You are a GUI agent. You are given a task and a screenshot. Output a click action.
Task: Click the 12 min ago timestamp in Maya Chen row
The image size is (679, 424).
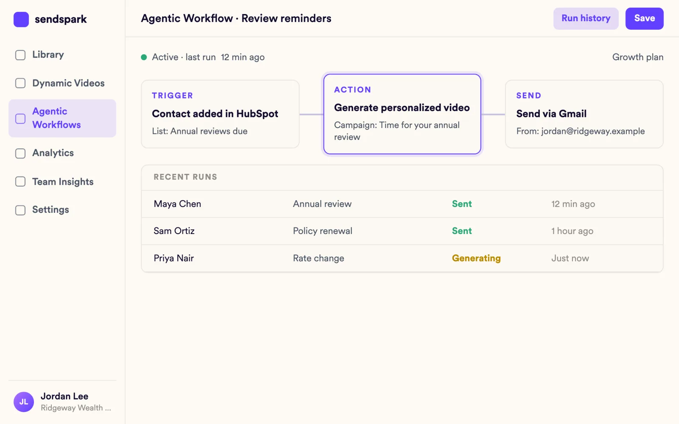[573, 204]
